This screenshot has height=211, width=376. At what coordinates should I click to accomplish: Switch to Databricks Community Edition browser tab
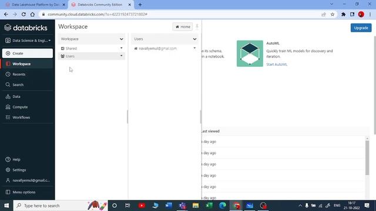pos(100,5)
